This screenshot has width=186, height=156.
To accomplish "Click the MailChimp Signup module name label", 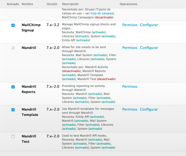I will (x=31, y=27).
